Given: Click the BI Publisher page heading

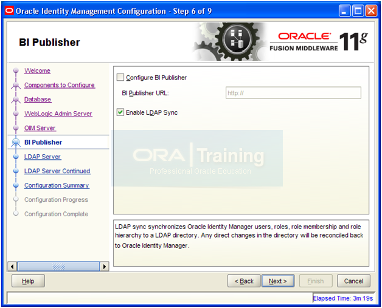Looking at the screenshot, I should 49,43.
